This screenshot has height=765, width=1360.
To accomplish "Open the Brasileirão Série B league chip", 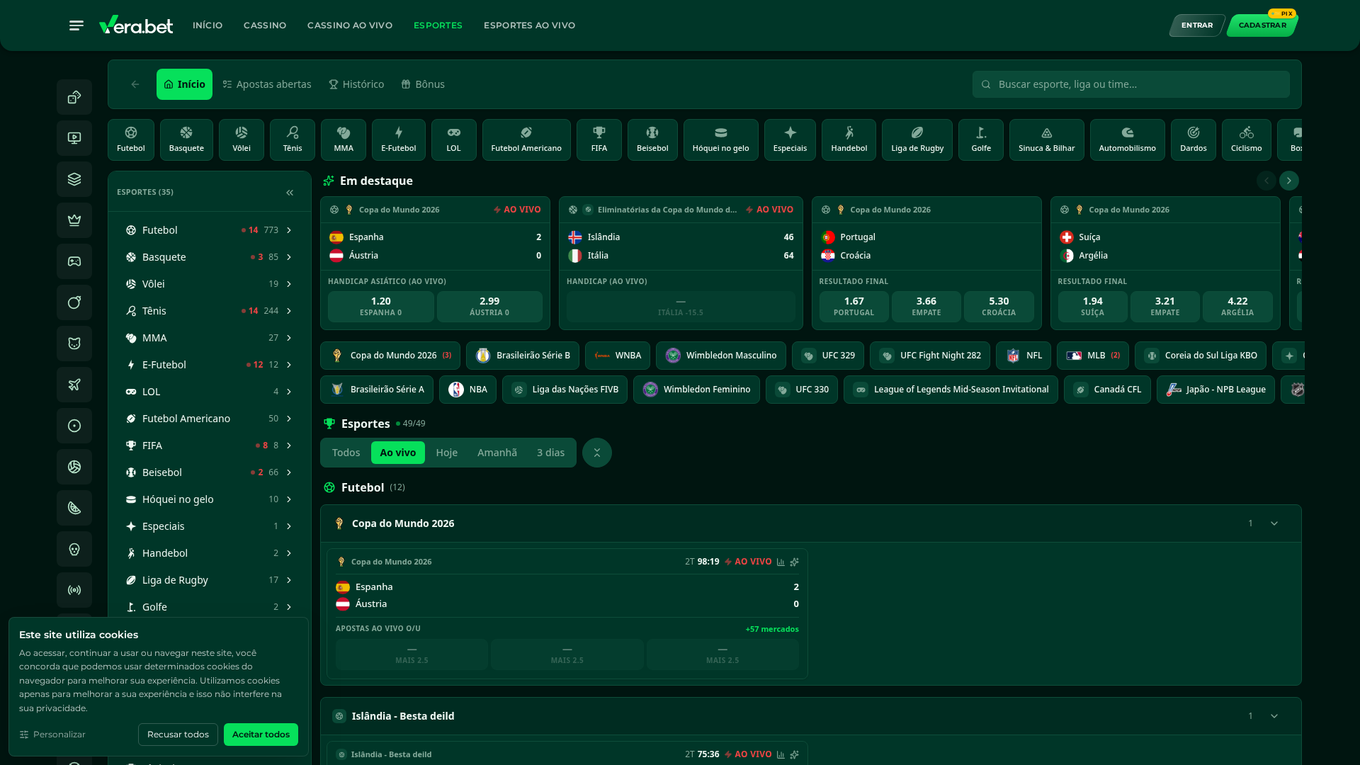I will 523,356.
